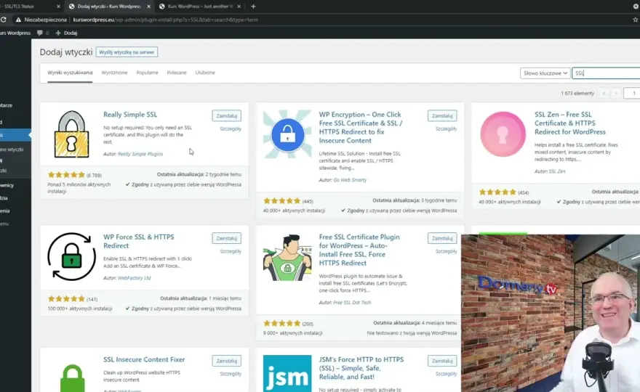Click the Free SSL Certificate superhero icon

(287, 257)
